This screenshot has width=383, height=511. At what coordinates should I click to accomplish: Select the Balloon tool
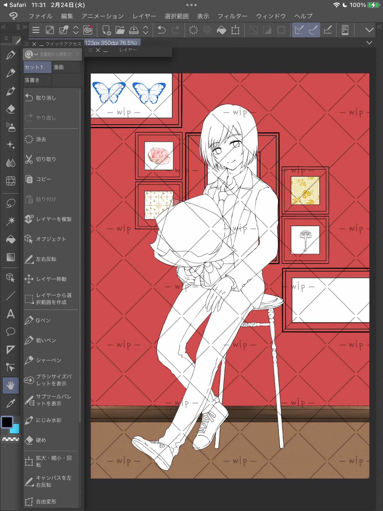[10, 332]
